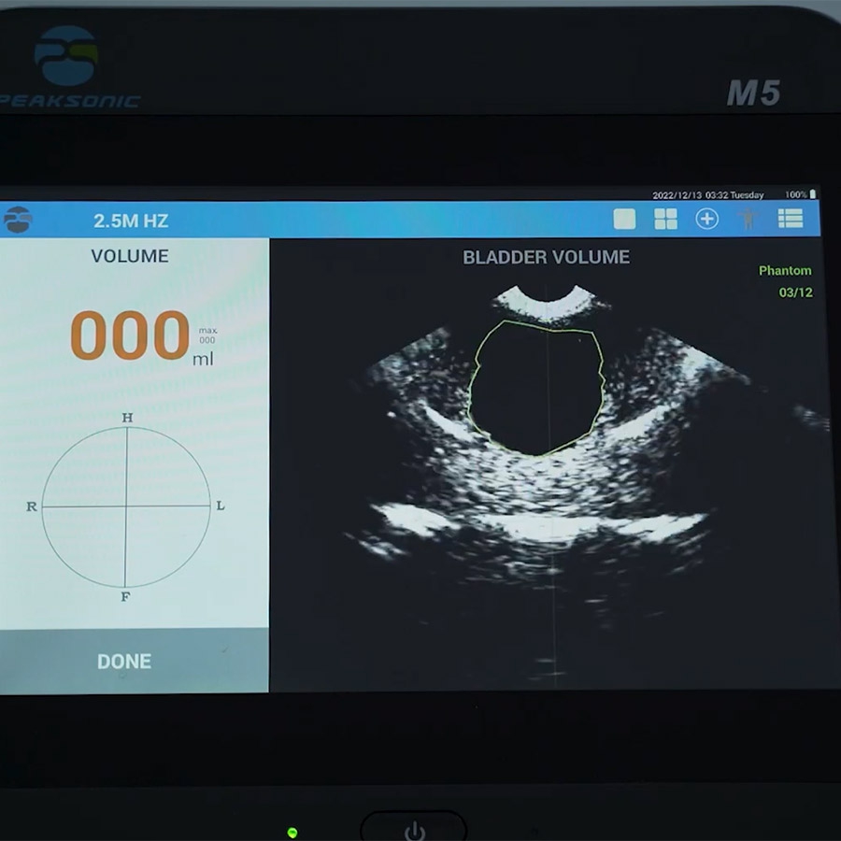Tap the R marker on the crosshair
This screenshot has height=841, width=841.
click(x=32, y=506)
